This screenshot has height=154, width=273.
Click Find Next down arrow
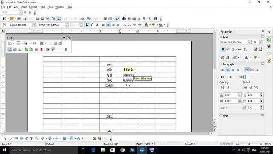(x=25, y=12)
